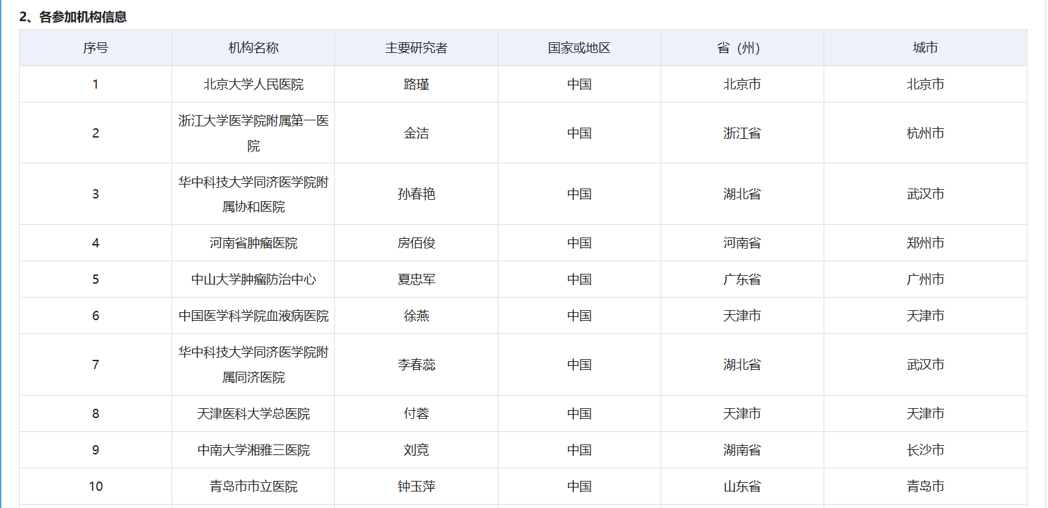This screenshot has height=508, width=1048.
Task: Click province "天津市" in the 付蓉 row
Action: pos(742,413)
